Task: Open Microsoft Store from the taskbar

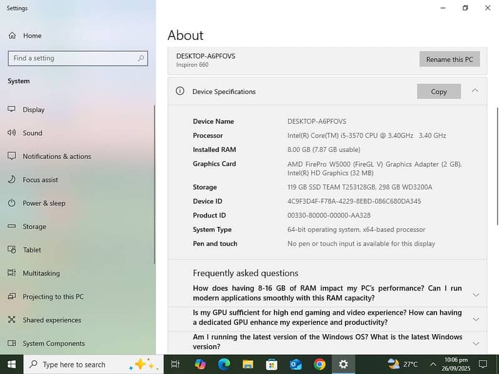Action: tap(272, 364)
